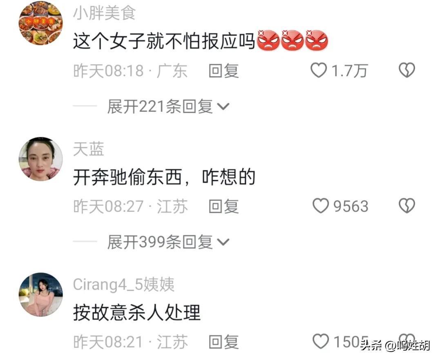Expand 221 replies under first comment
Image resolution: width=440 pixels, height=361 pixels.
pos(160,107)
